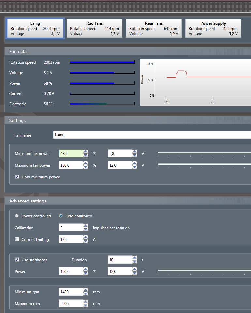
Task: Decrease current limiting ampere value
Action: [85, 241]
